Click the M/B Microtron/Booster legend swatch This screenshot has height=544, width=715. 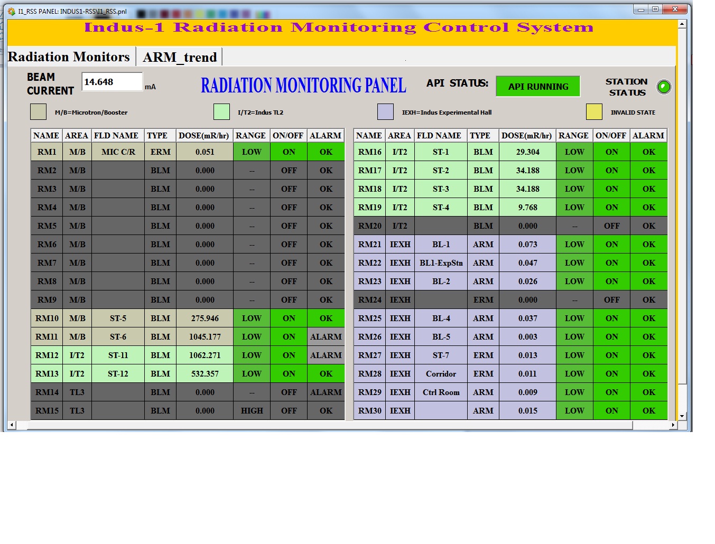click(x=39, y=112)
